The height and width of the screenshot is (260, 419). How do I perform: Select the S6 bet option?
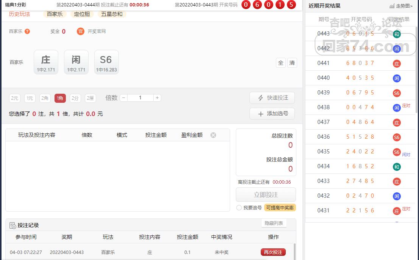tap(106, 62)
